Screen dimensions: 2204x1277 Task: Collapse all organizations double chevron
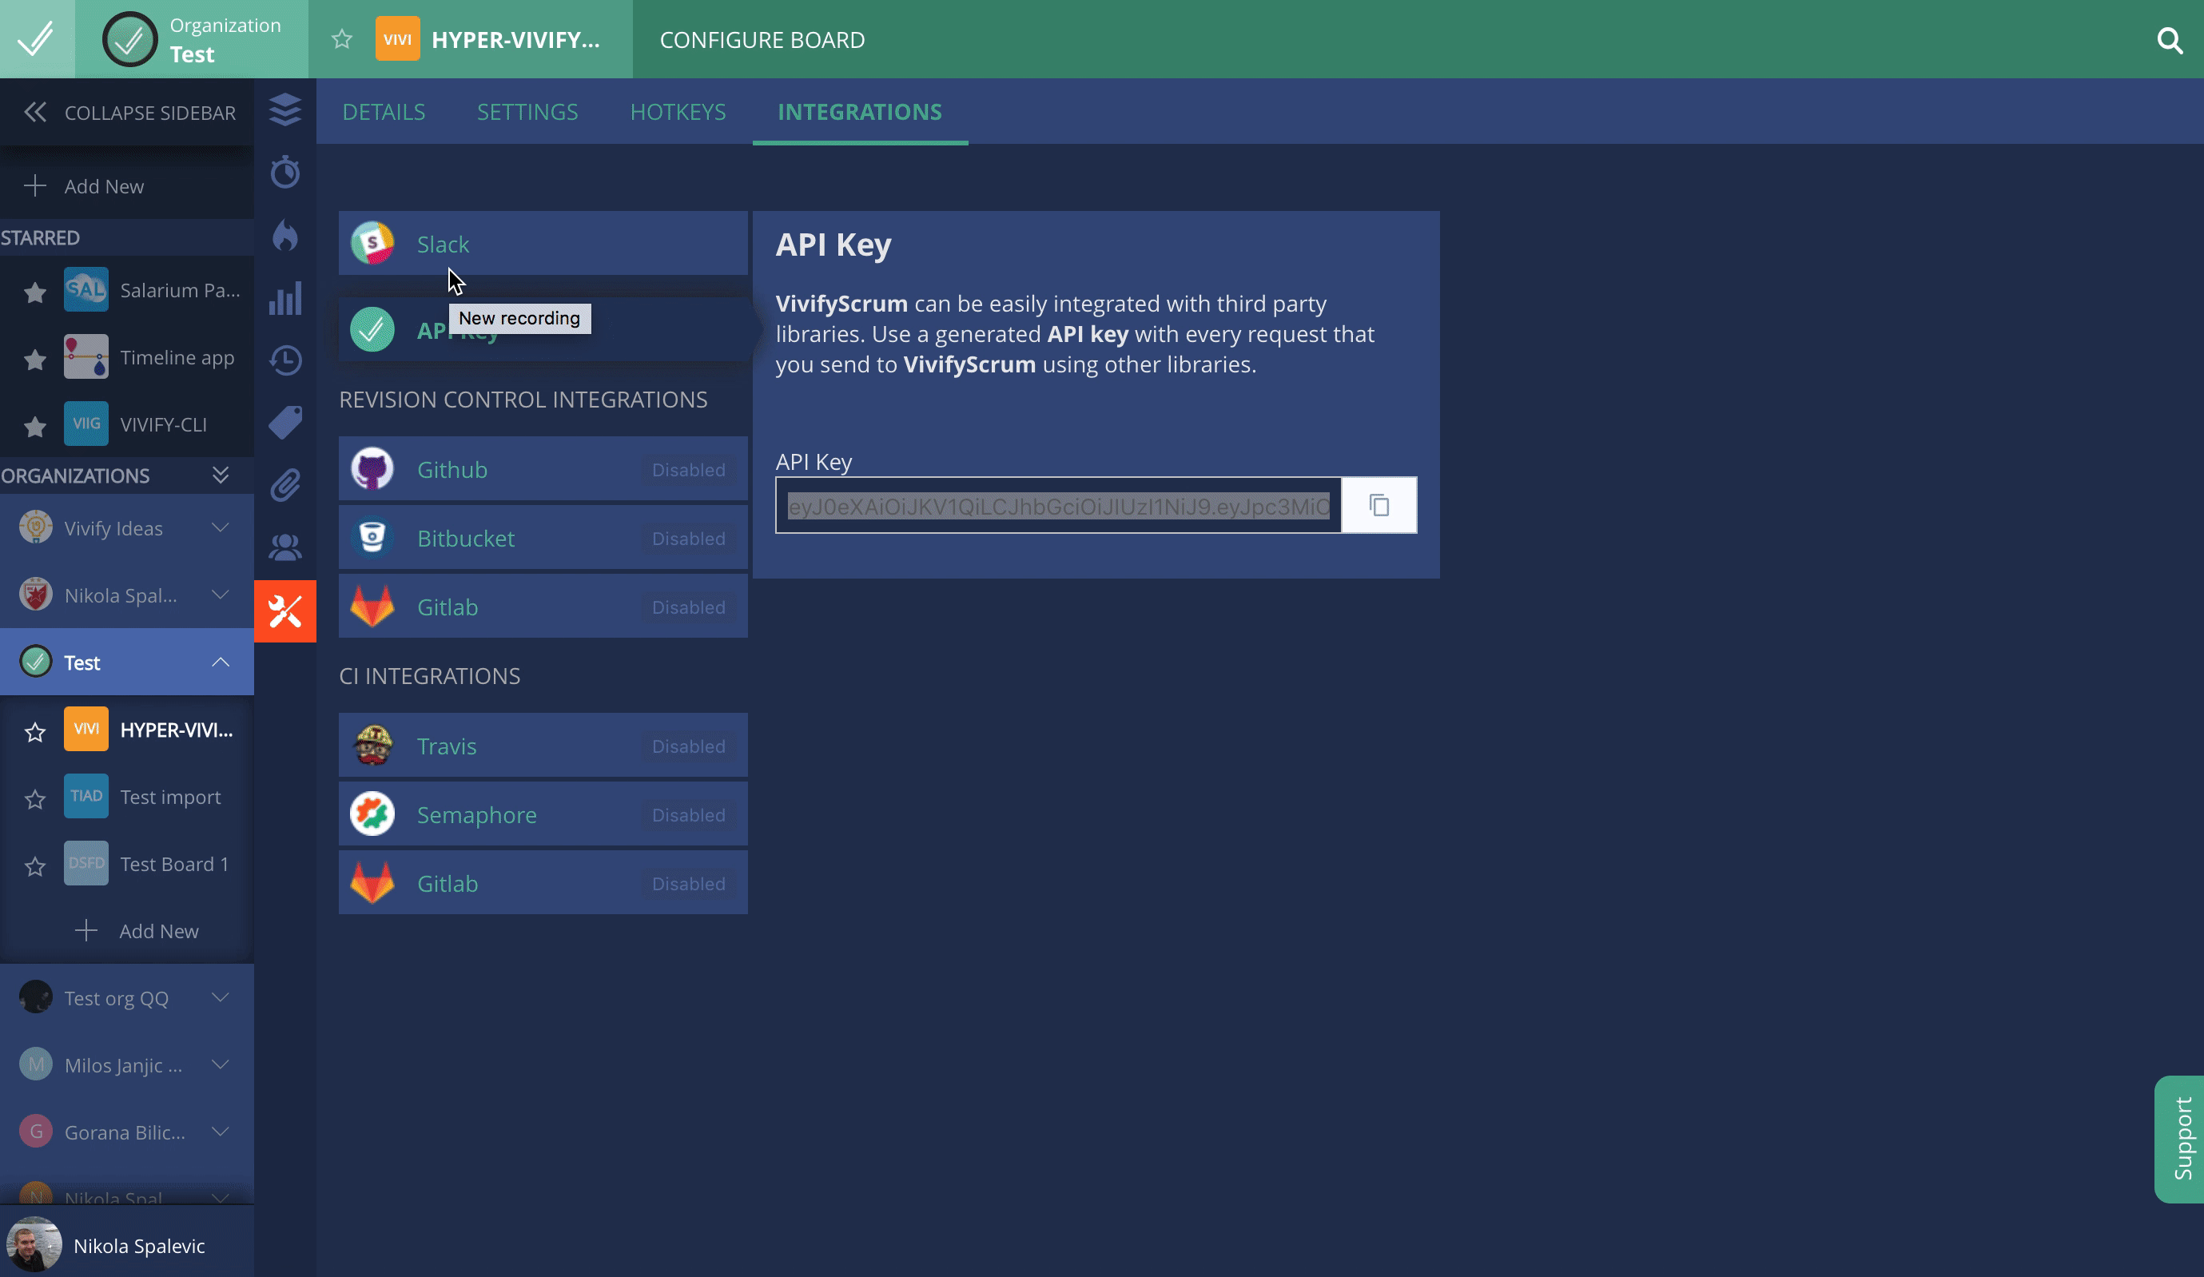coord(221,475)
